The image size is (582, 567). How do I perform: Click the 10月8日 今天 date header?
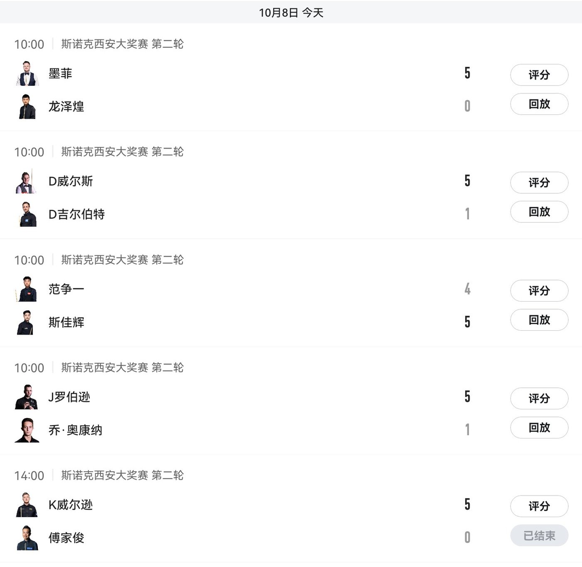pyautogui.click(x=291, y=12)
